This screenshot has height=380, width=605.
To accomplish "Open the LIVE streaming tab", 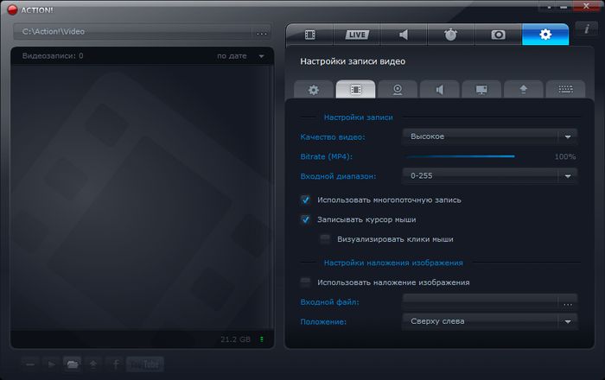I will tap(356, 35).
